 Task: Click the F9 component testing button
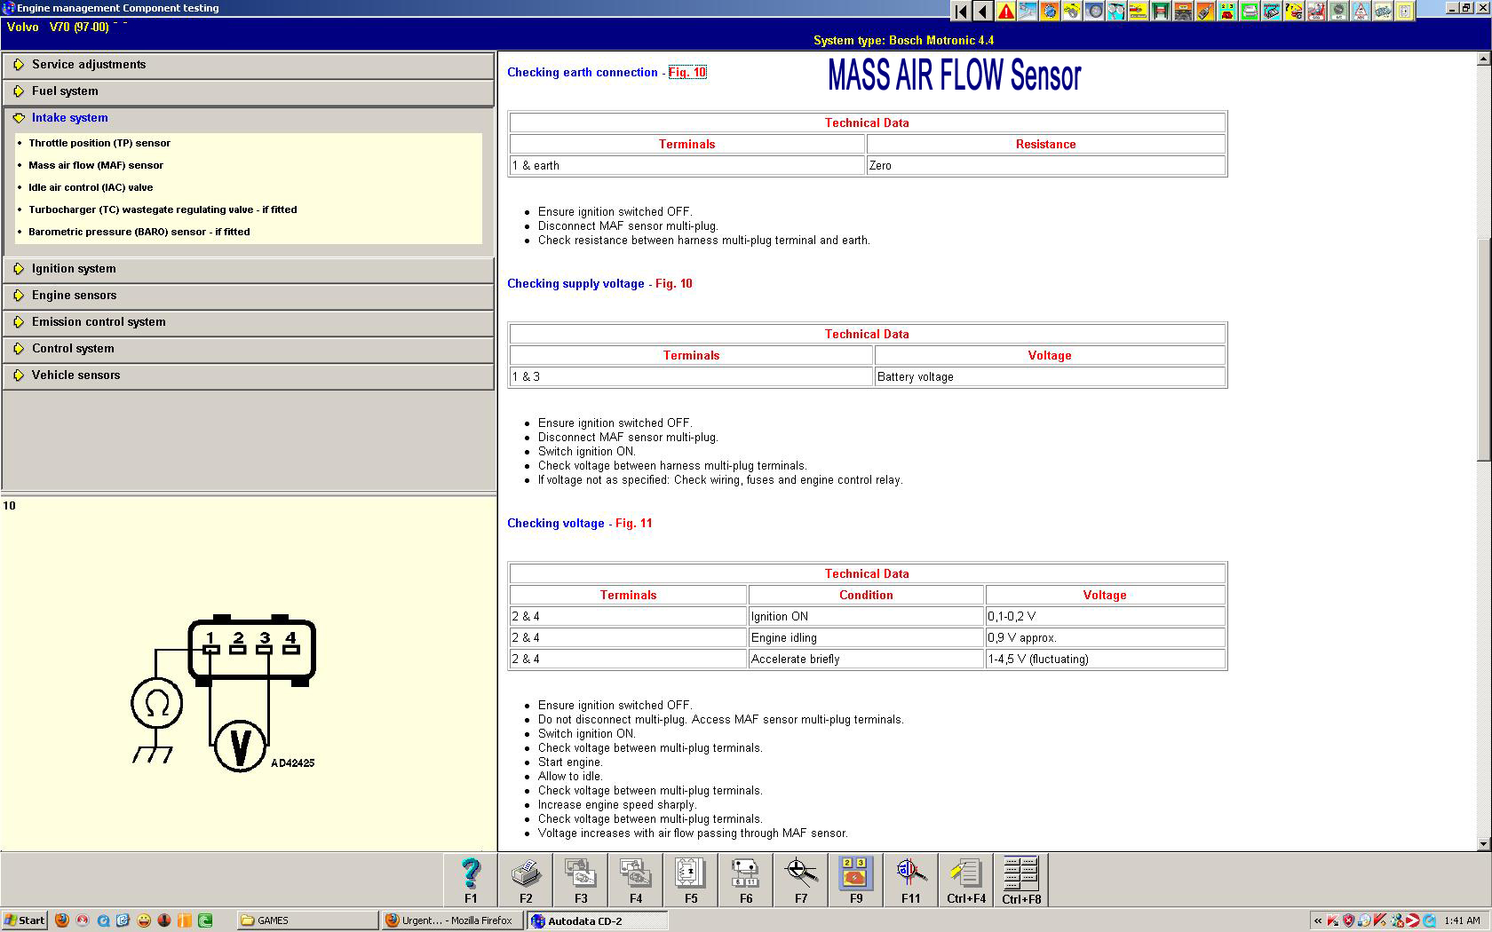pos(856,880)
